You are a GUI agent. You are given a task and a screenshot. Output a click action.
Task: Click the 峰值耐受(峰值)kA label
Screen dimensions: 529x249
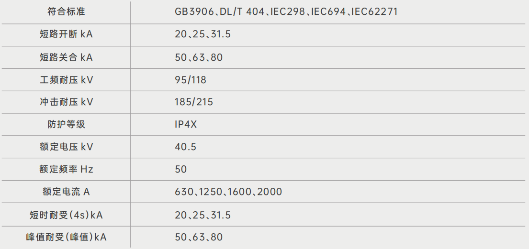tap(66, 238)
